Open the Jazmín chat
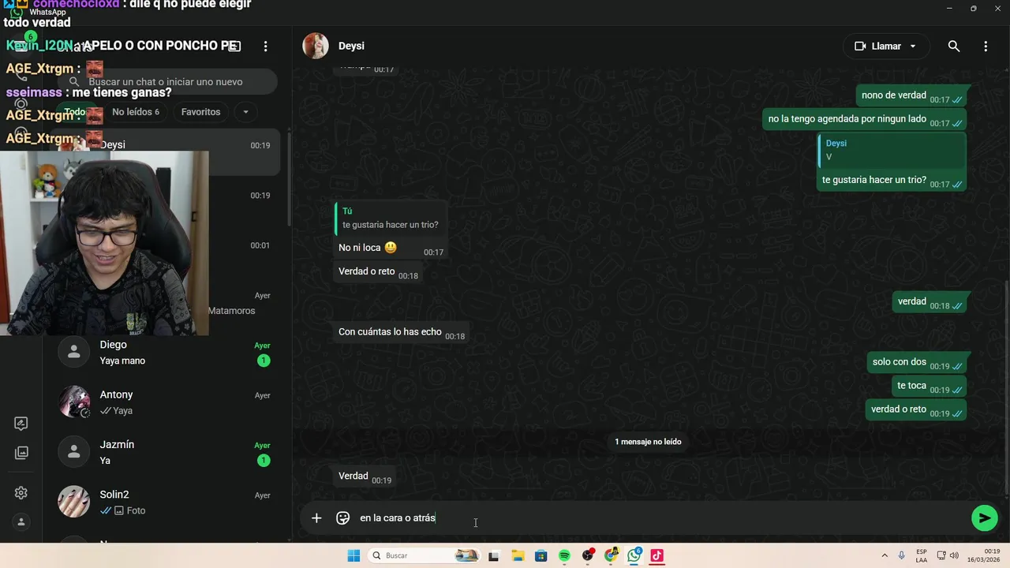The image size is (1010, 568). pos(165,452)
